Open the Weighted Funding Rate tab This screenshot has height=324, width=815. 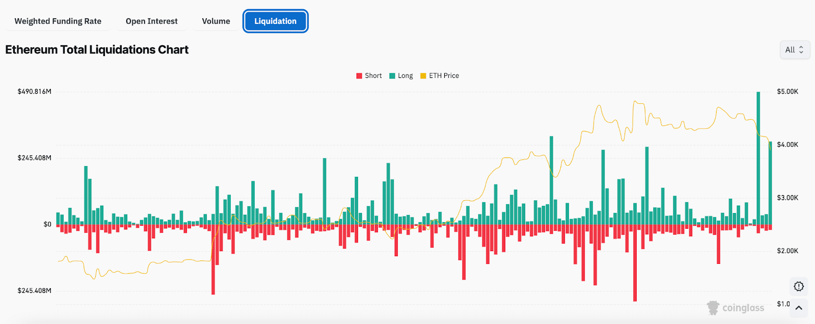point(58,21)
